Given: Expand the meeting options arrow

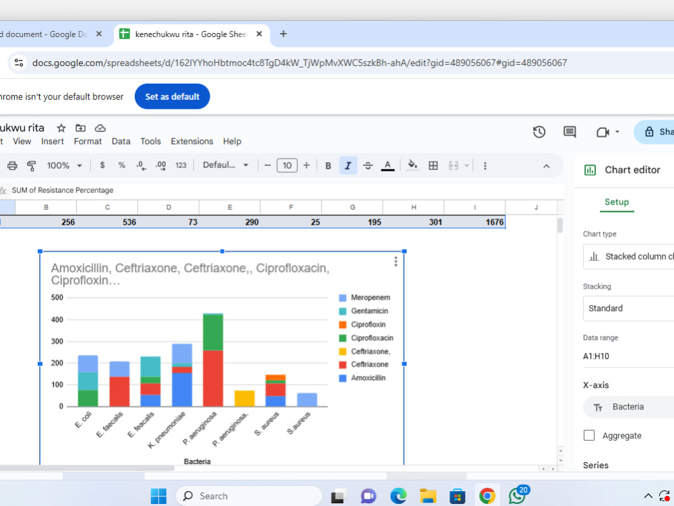Looking at the screenshot, I should [617, 132].
